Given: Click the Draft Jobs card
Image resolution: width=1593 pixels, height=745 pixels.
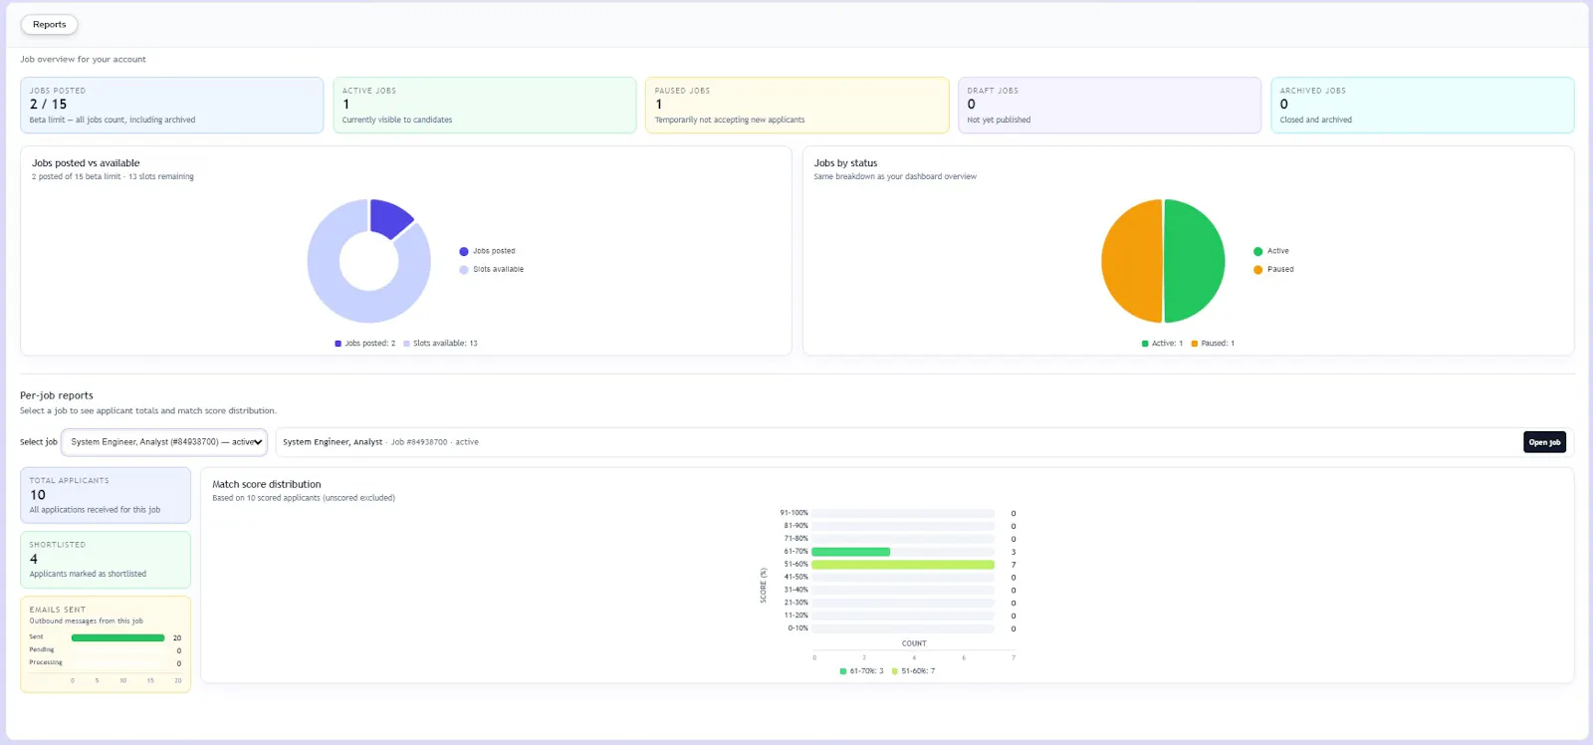Looking at the screenshot, I should (x=1110, y=105).
